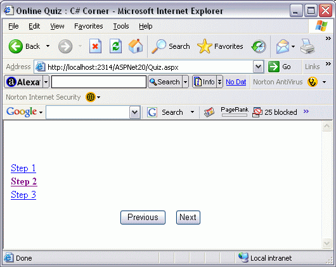The image size is (336, 267).
Task: Click the No Dat link in Alexa toolbar
Action: tap(236, 82)
